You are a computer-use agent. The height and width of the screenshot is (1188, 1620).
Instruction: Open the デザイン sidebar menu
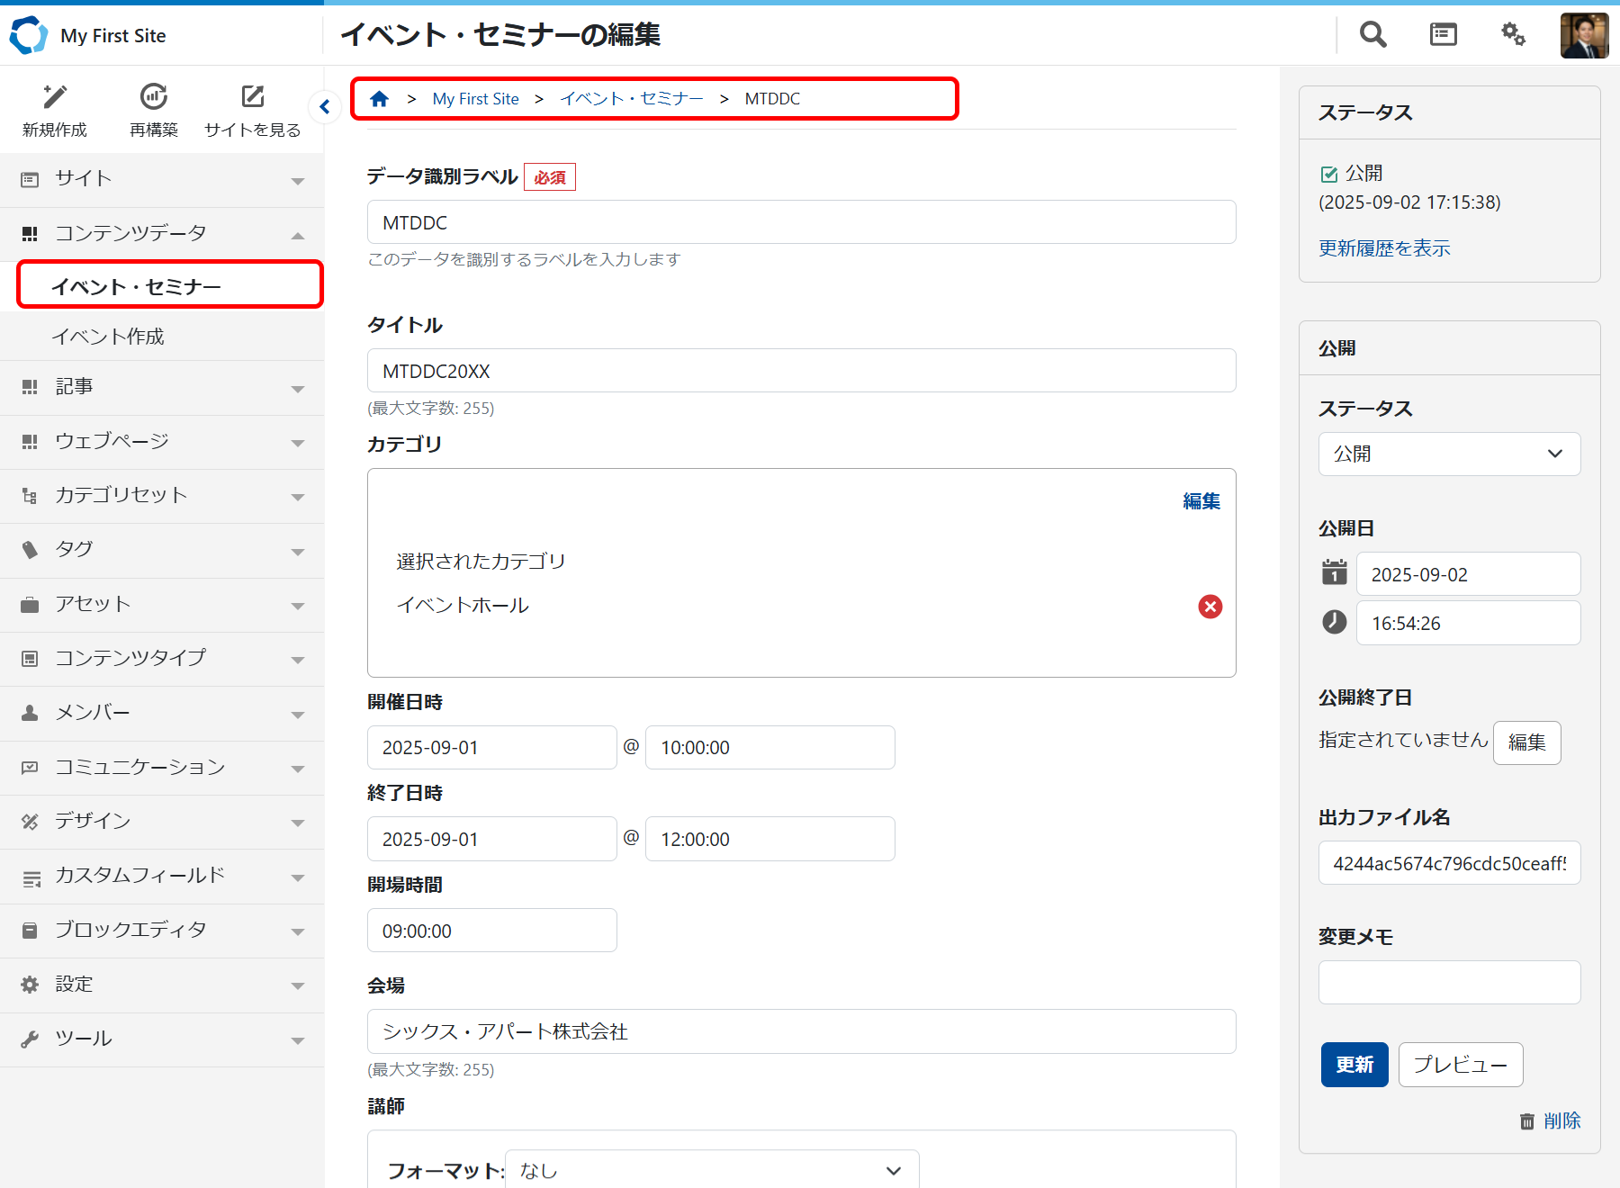(x=162, y=822)
